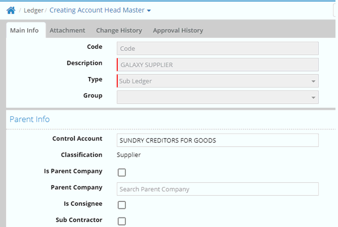The width and height of the screenshot is (338, 227).
Task: Check the Sub Contractor checkbox
Action: click(x=121, y=221)
